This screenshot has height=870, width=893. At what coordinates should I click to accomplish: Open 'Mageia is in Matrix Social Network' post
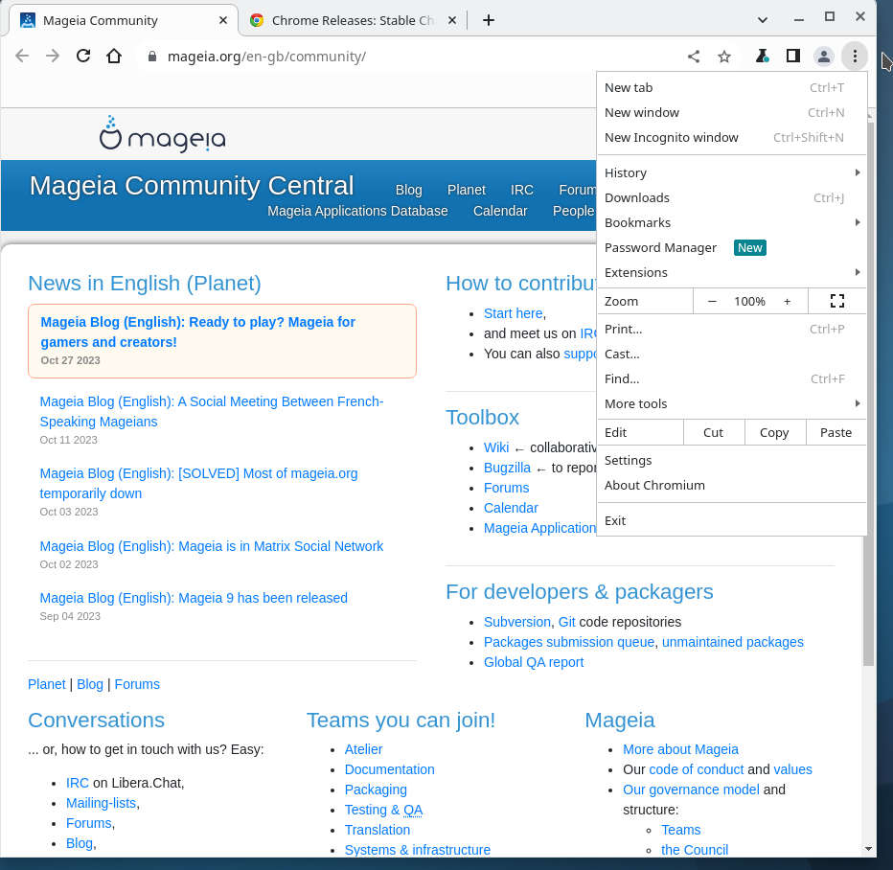[212, 546]
